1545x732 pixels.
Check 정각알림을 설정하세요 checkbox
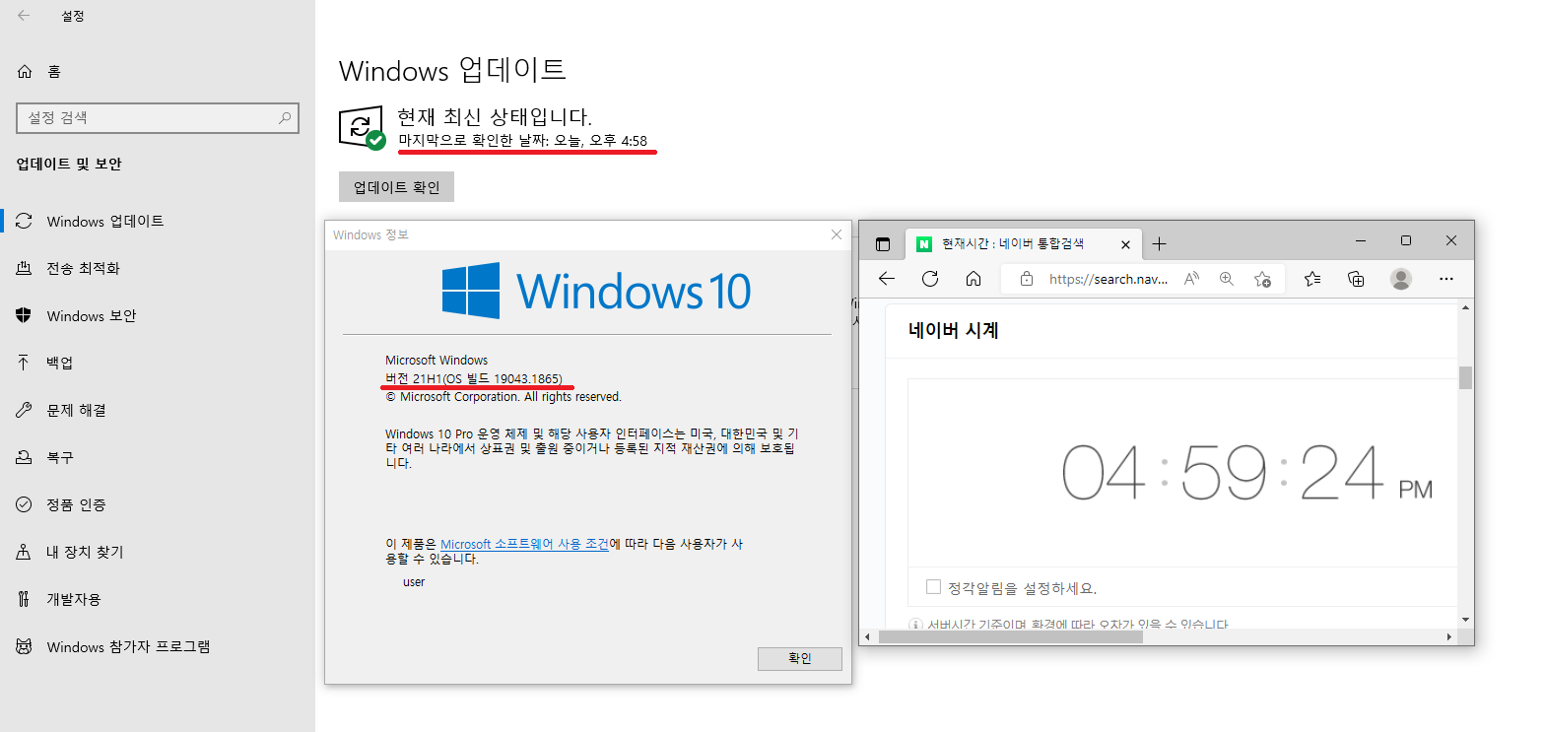click(933, 587)
